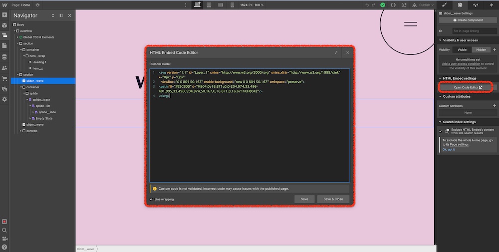Add a custom attribute with plus
The width and height of the screenshot is (499, 252).
click(x=494, y=106)
